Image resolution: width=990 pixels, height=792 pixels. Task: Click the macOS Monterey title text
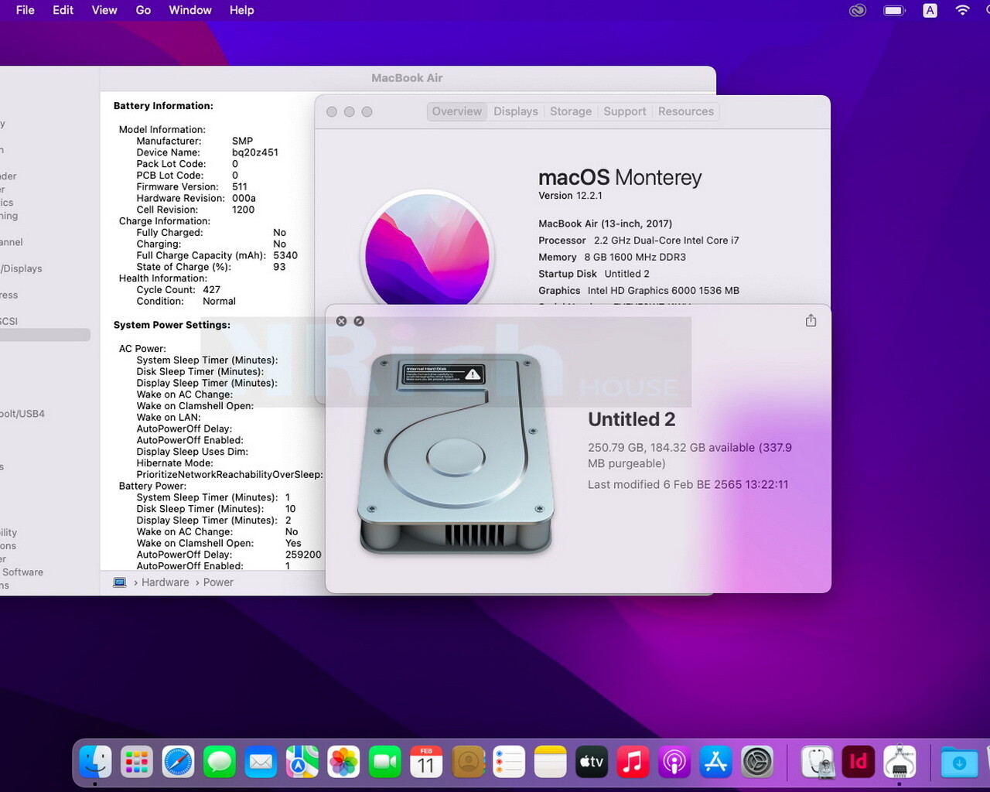[x=620, y=178]
